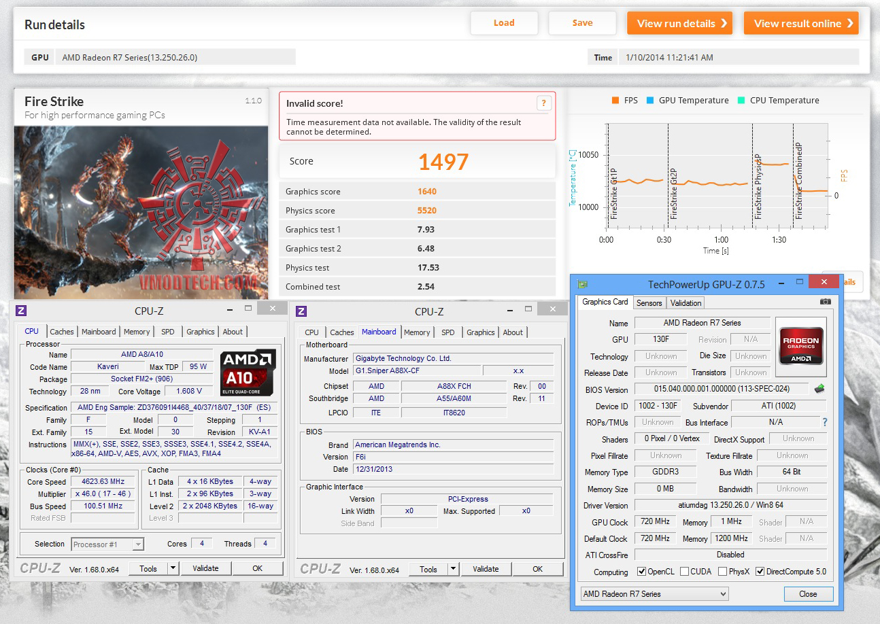
Task: Click the run Time value 1/10/2014 11:21:41 AM
Action: [669, 58]
